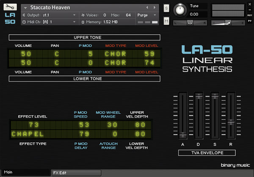254x177 pixels.
Task: Click the LA-50 Linear Synthesis logo
Action: (x=207, y=59)
